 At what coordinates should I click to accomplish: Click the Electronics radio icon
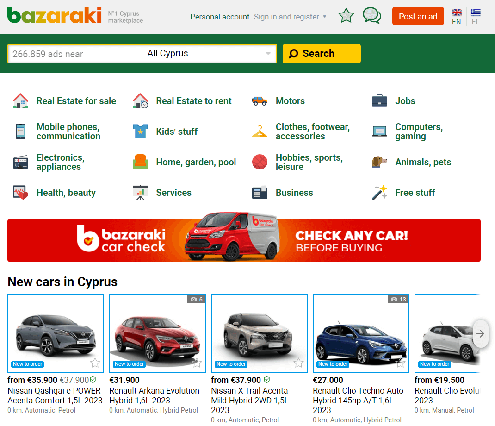coord(20,162)
